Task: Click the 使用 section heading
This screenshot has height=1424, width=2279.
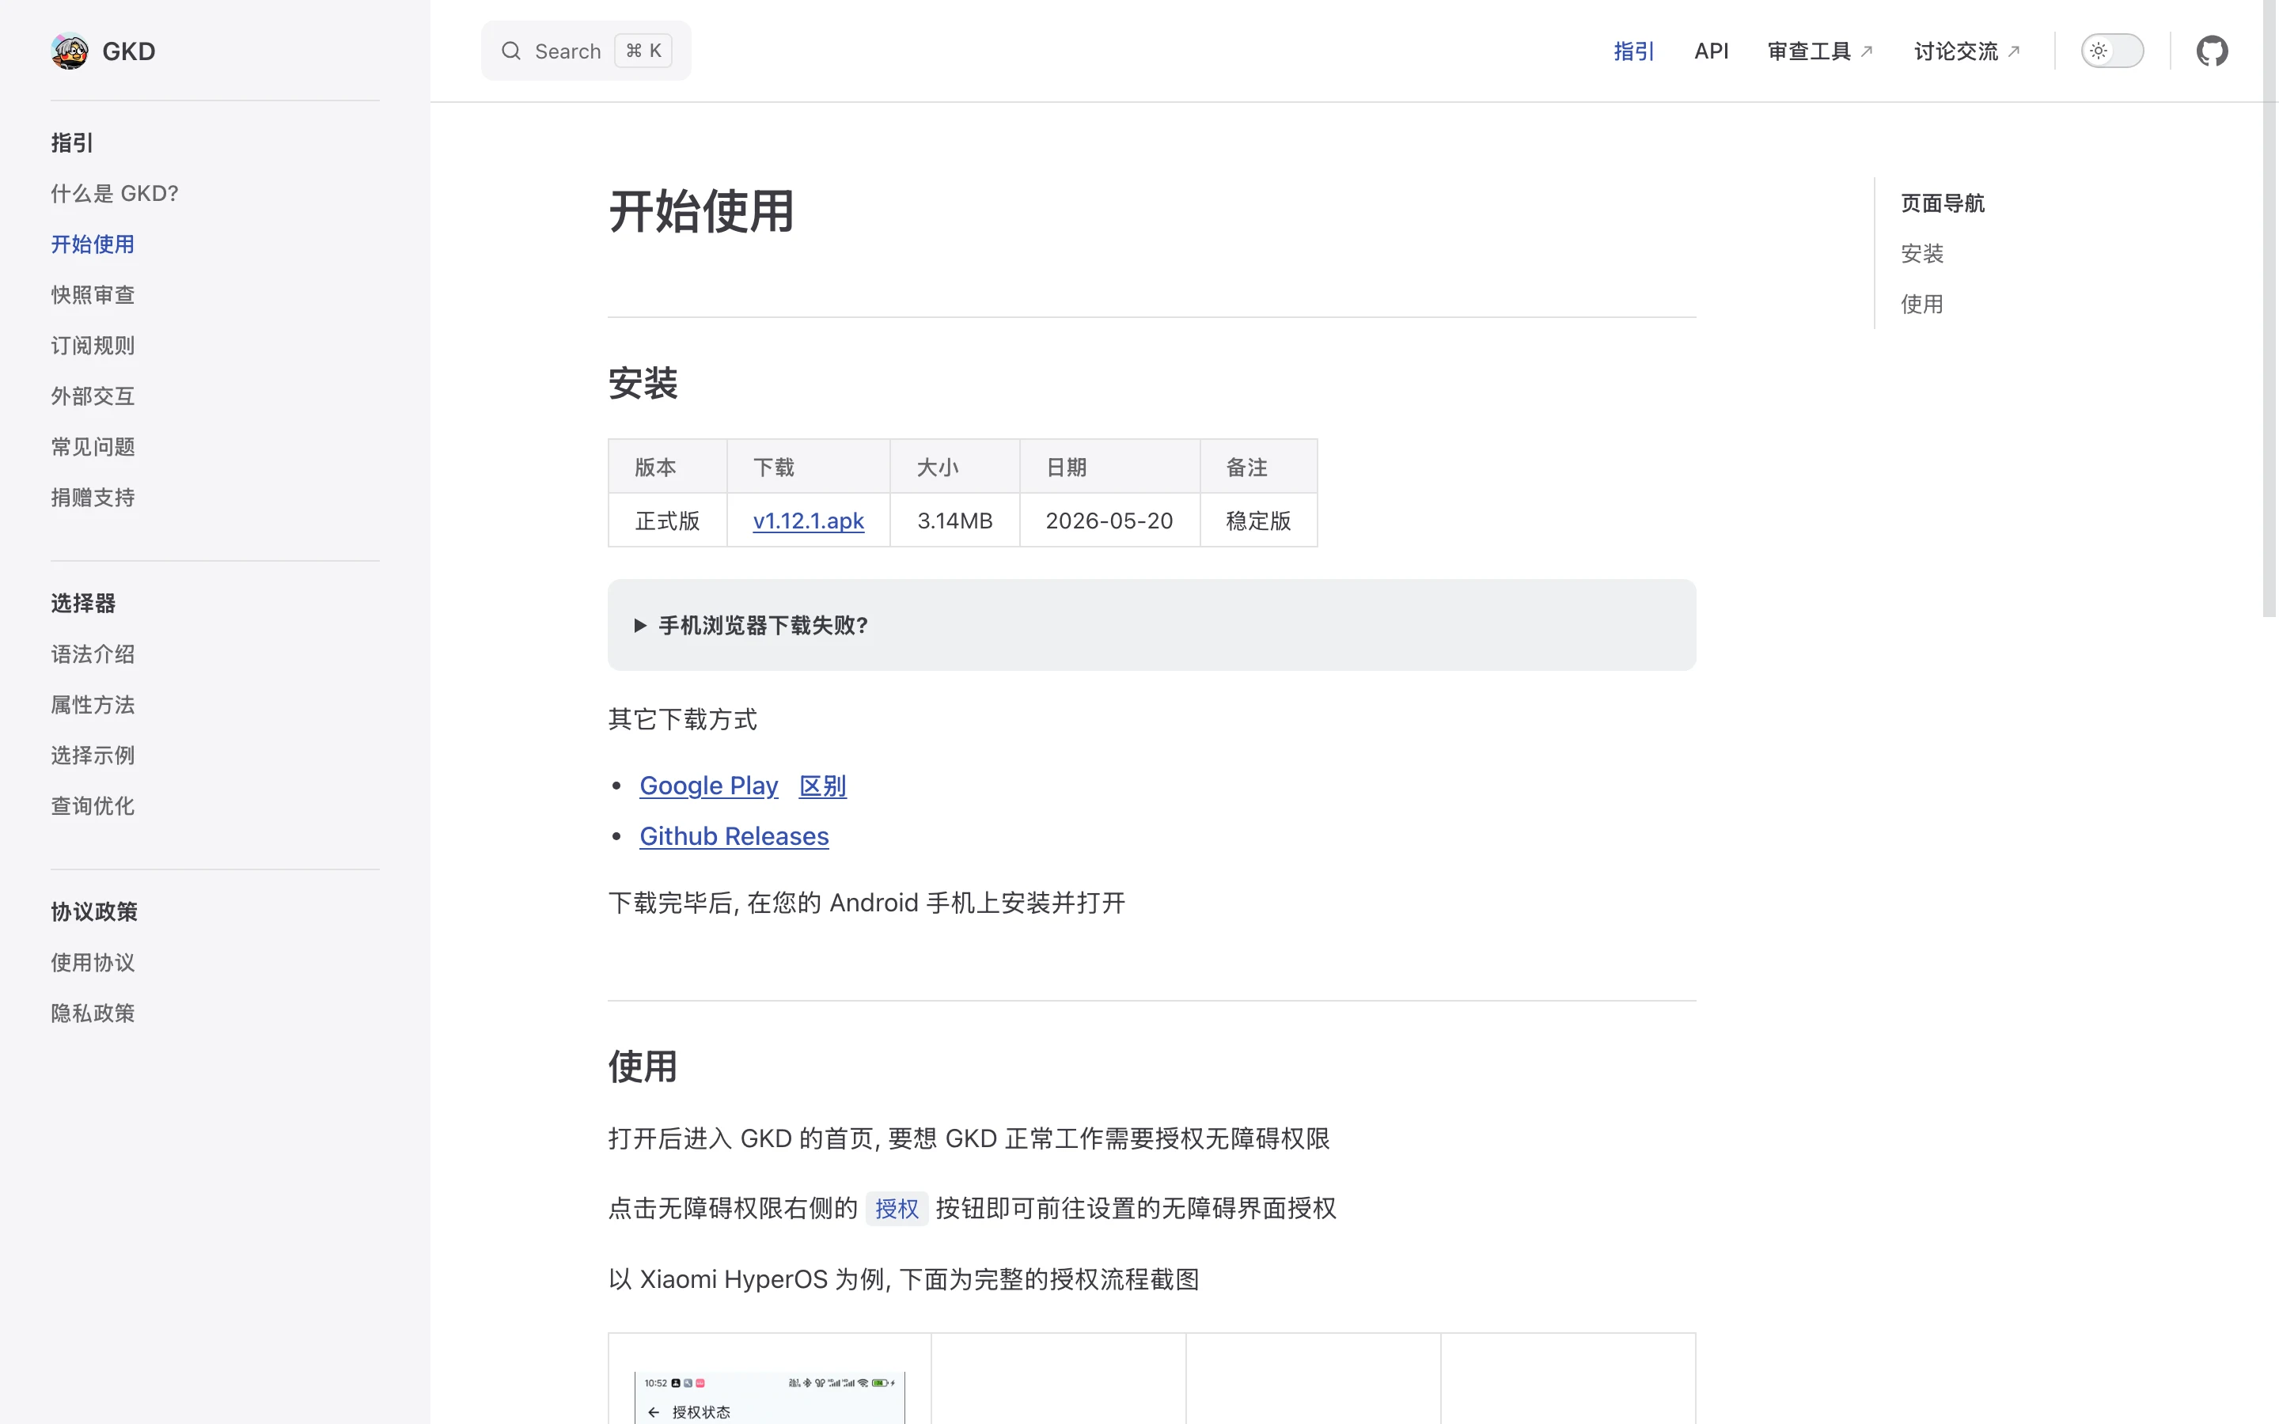Action: pyautogui.click(x=643, y=1067)
